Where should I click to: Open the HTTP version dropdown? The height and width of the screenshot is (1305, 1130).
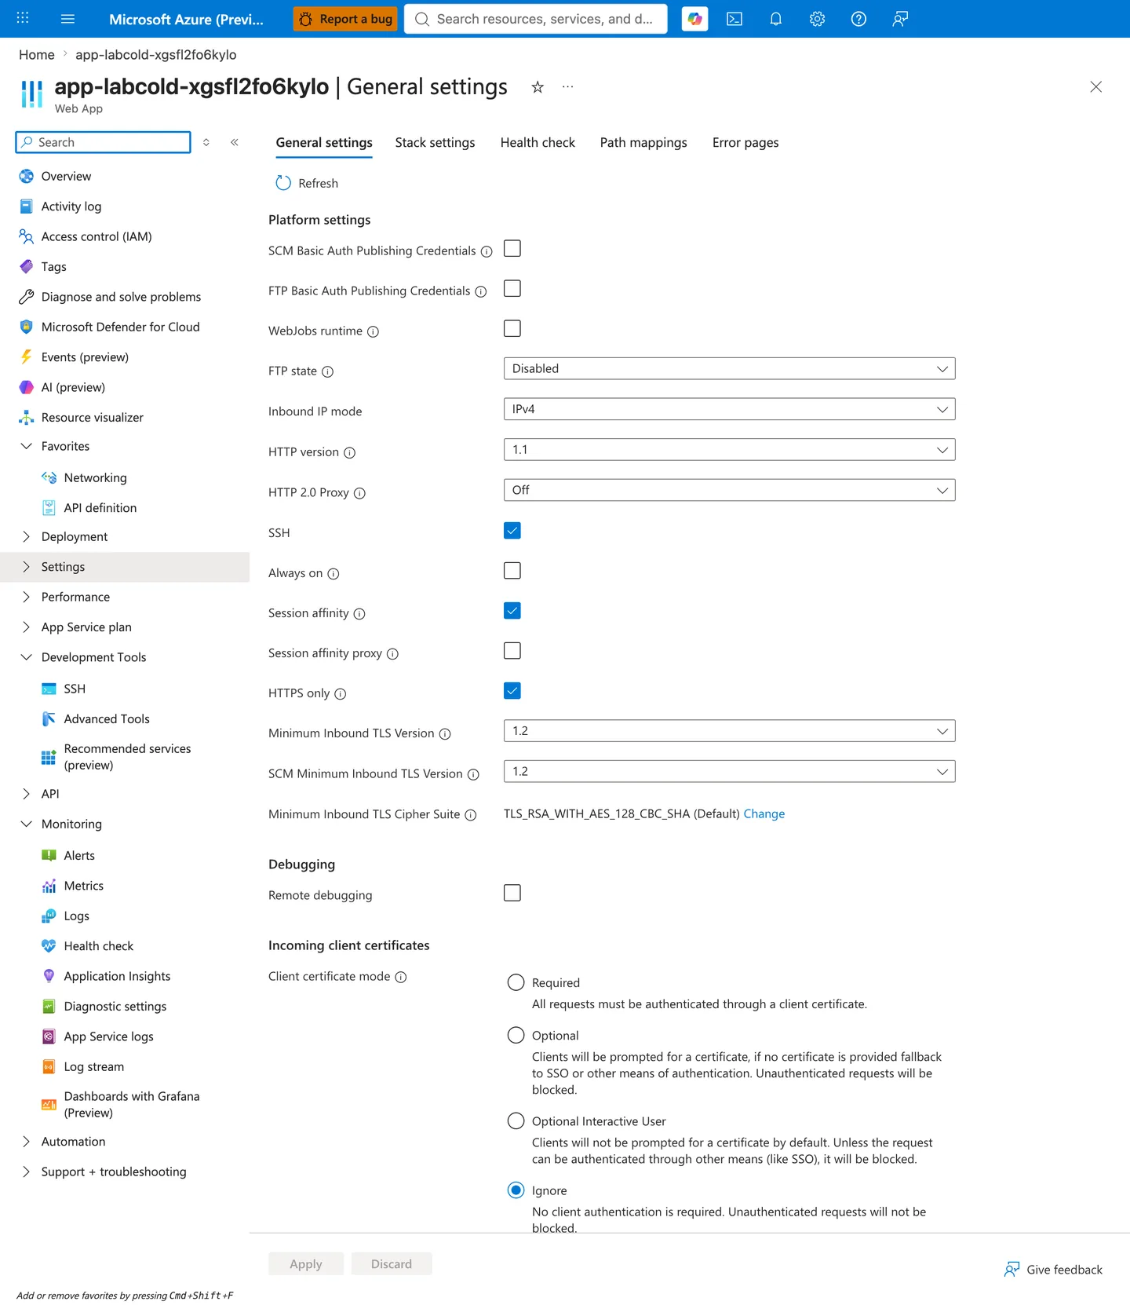coord(729,450)
